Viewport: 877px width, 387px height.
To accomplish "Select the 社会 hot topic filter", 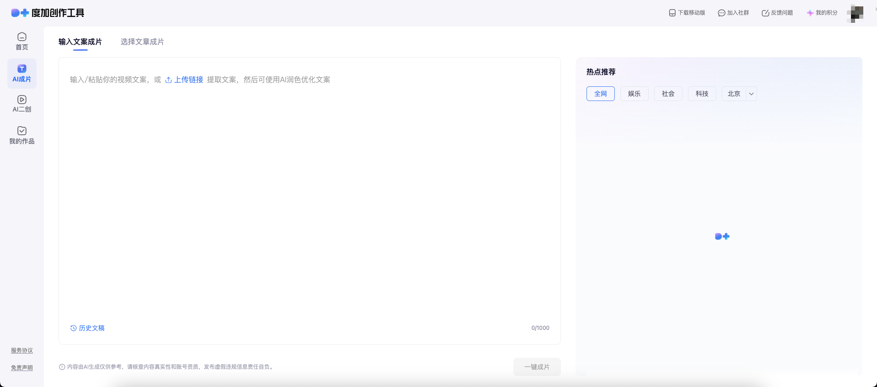I will pyautogui.click(x=668, y=94).
